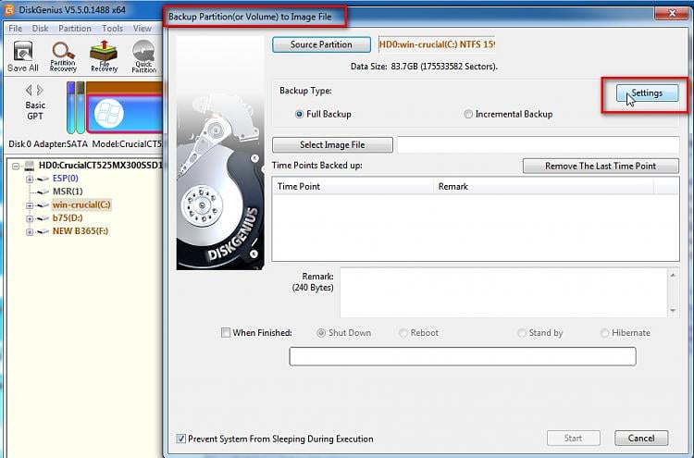This screenshot has height=458, width=694.
Task: Click the image file path field
Action: (x=539, y=144)
